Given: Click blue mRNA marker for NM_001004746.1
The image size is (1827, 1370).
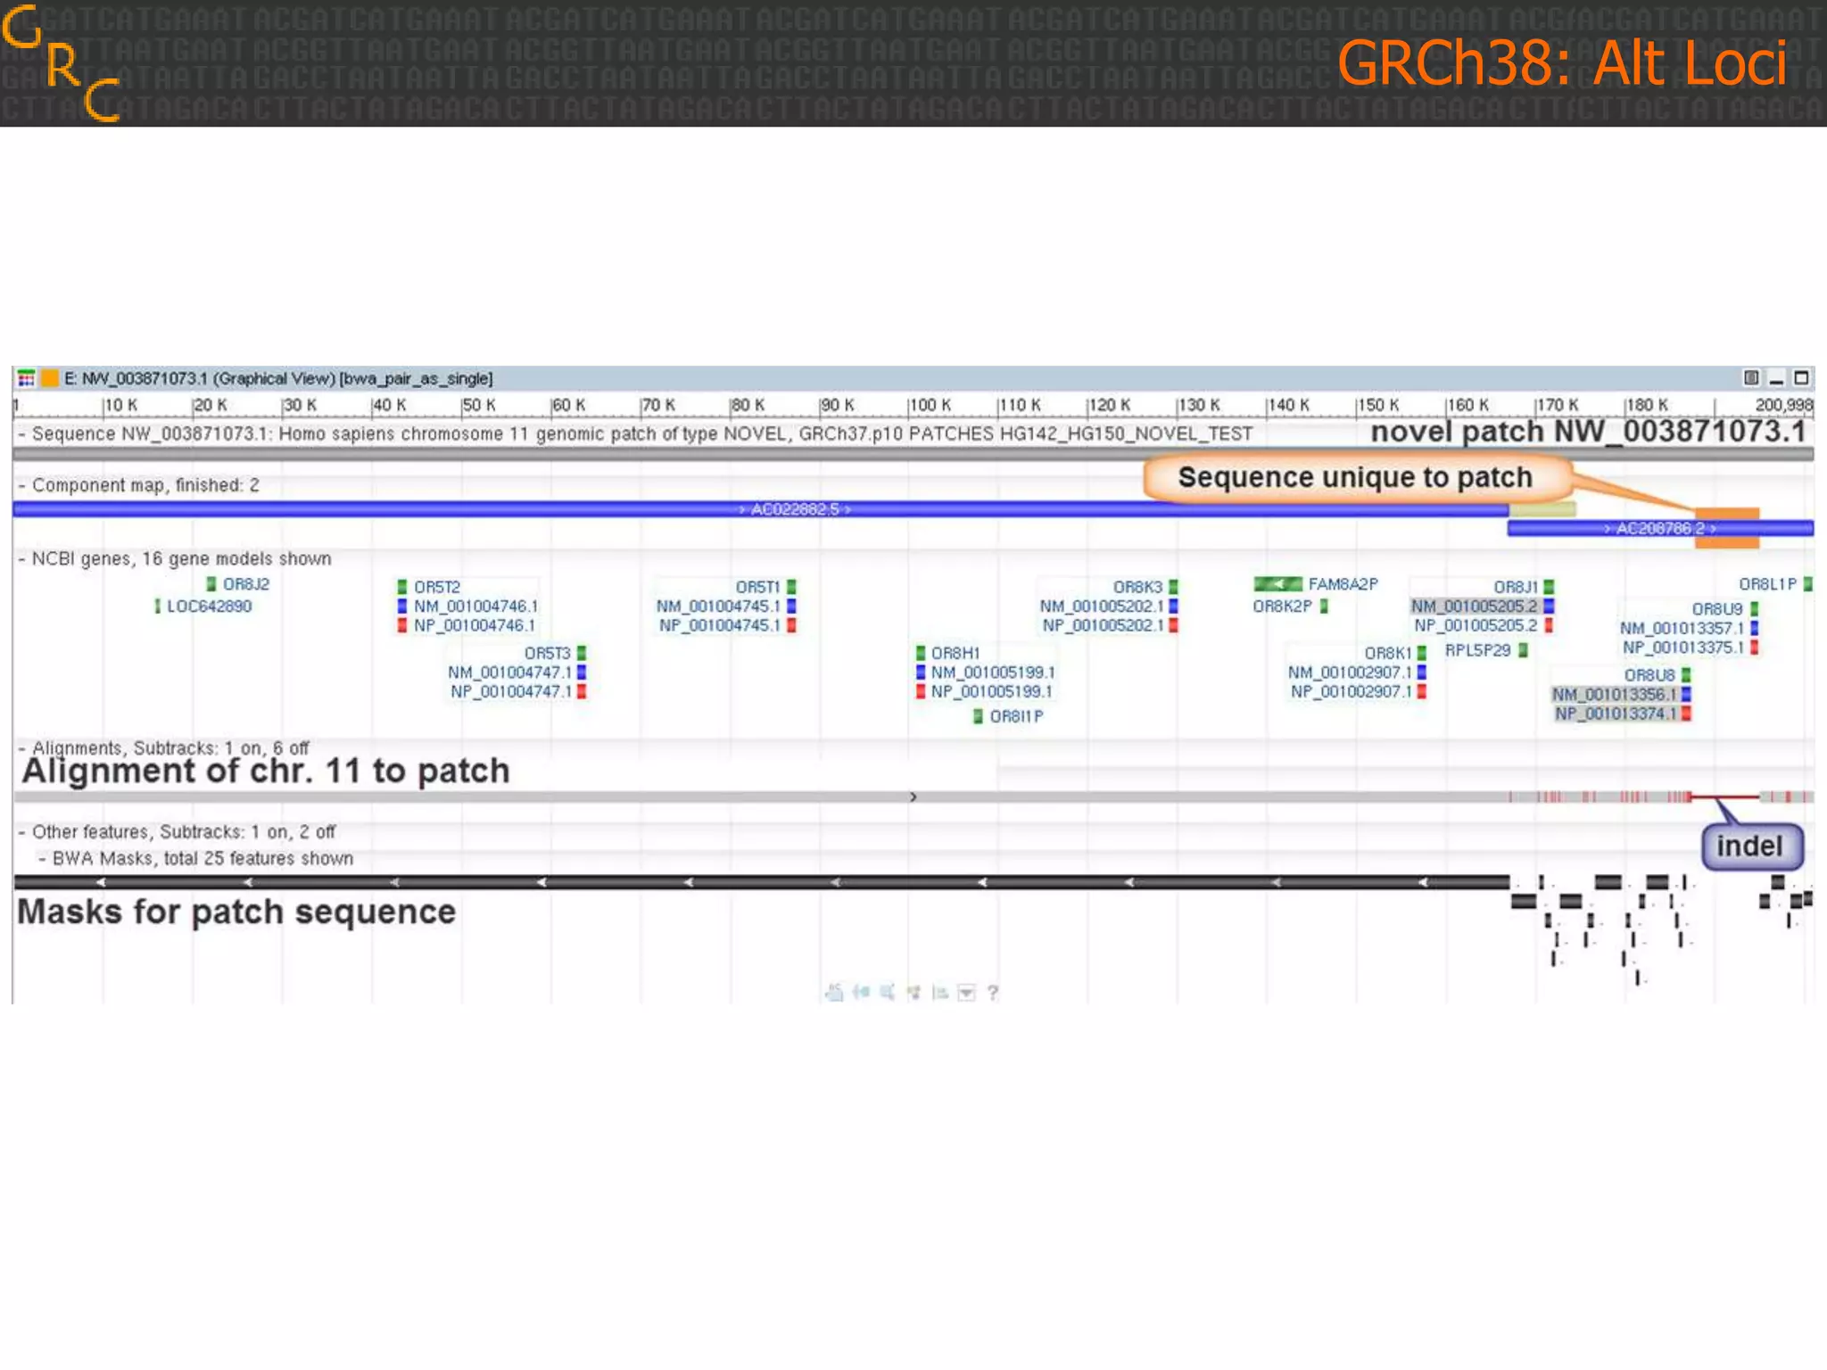Looking at the screenshot, I should tap(402, 607).
